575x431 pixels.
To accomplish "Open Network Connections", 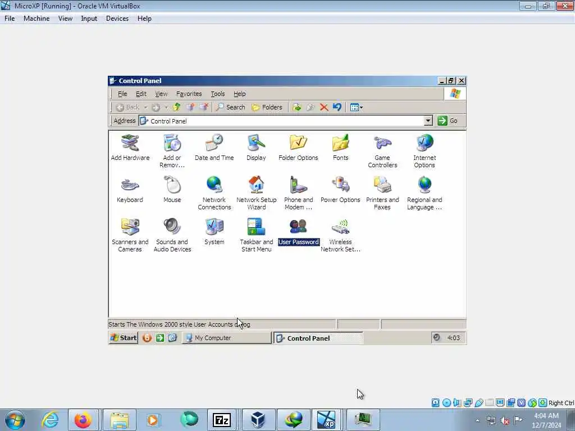I will [214, 193].
